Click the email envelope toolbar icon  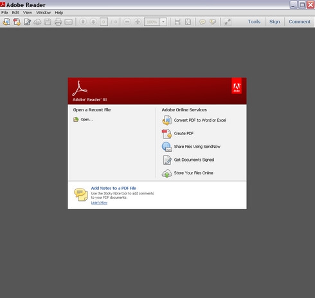(68, 22)
